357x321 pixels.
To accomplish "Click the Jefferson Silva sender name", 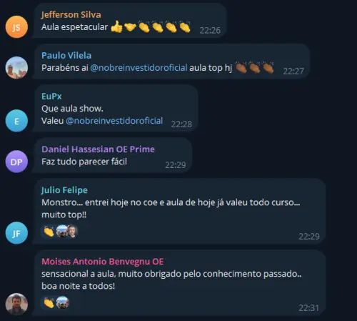I will point(71,15).
